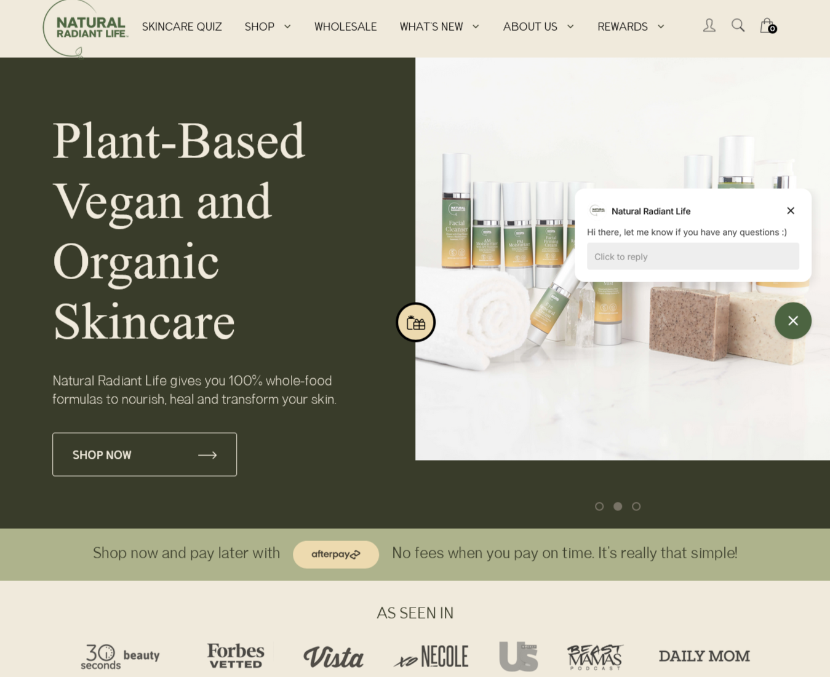Image resolution: width=830 pixels, height=677 pixels.
Task: Open the Wholesale menu item
Action: (x=345, y=26)
